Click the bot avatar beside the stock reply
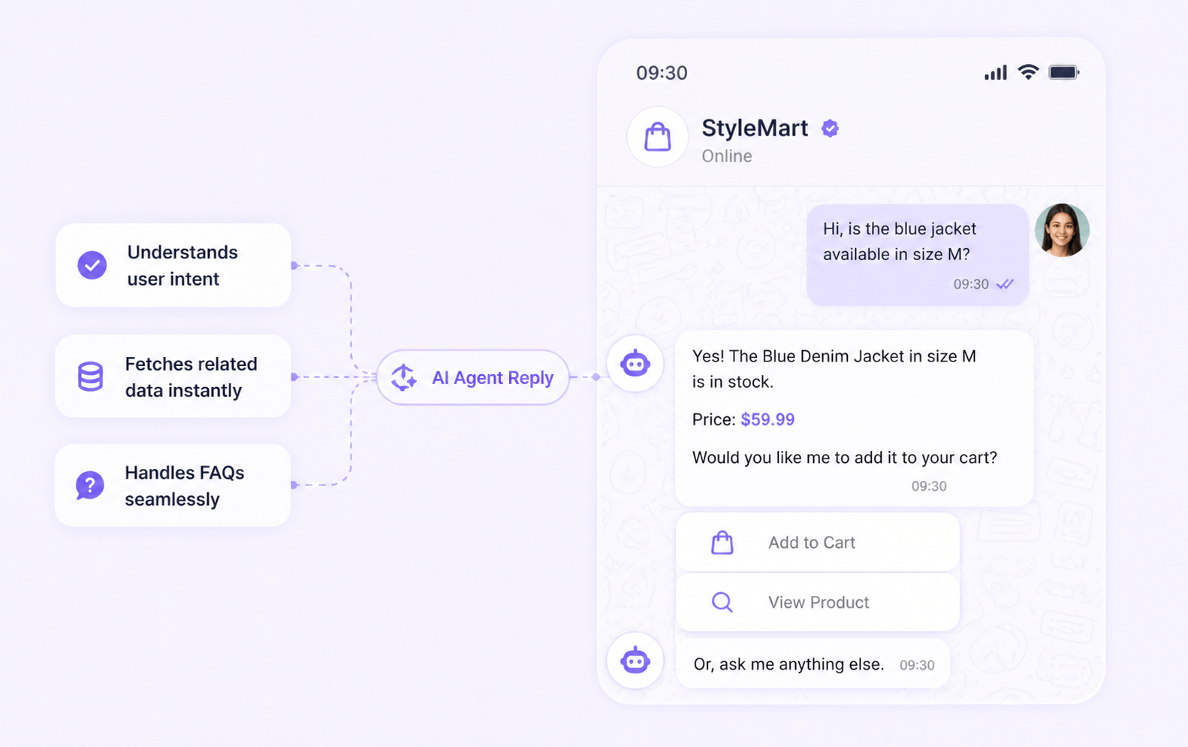Screen dimensions: 1188x747 click(635, 364)
